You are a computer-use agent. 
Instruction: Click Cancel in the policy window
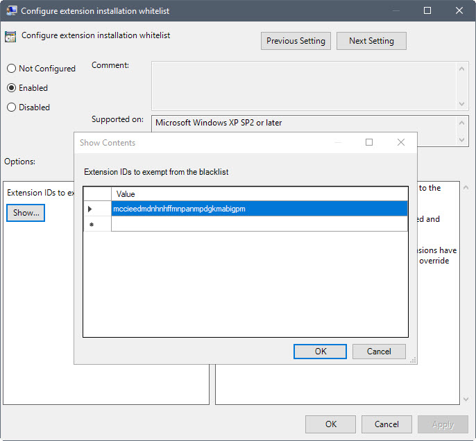(x=386, y=424)
